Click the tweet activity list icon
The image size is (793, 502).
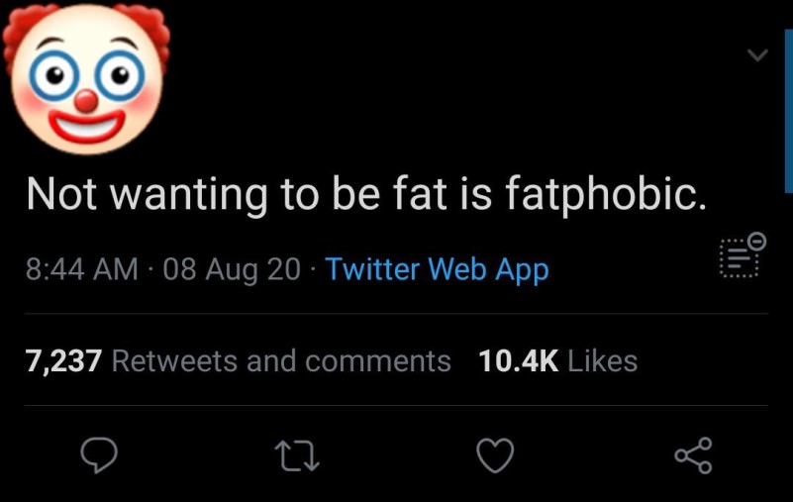tap(738, 259)
